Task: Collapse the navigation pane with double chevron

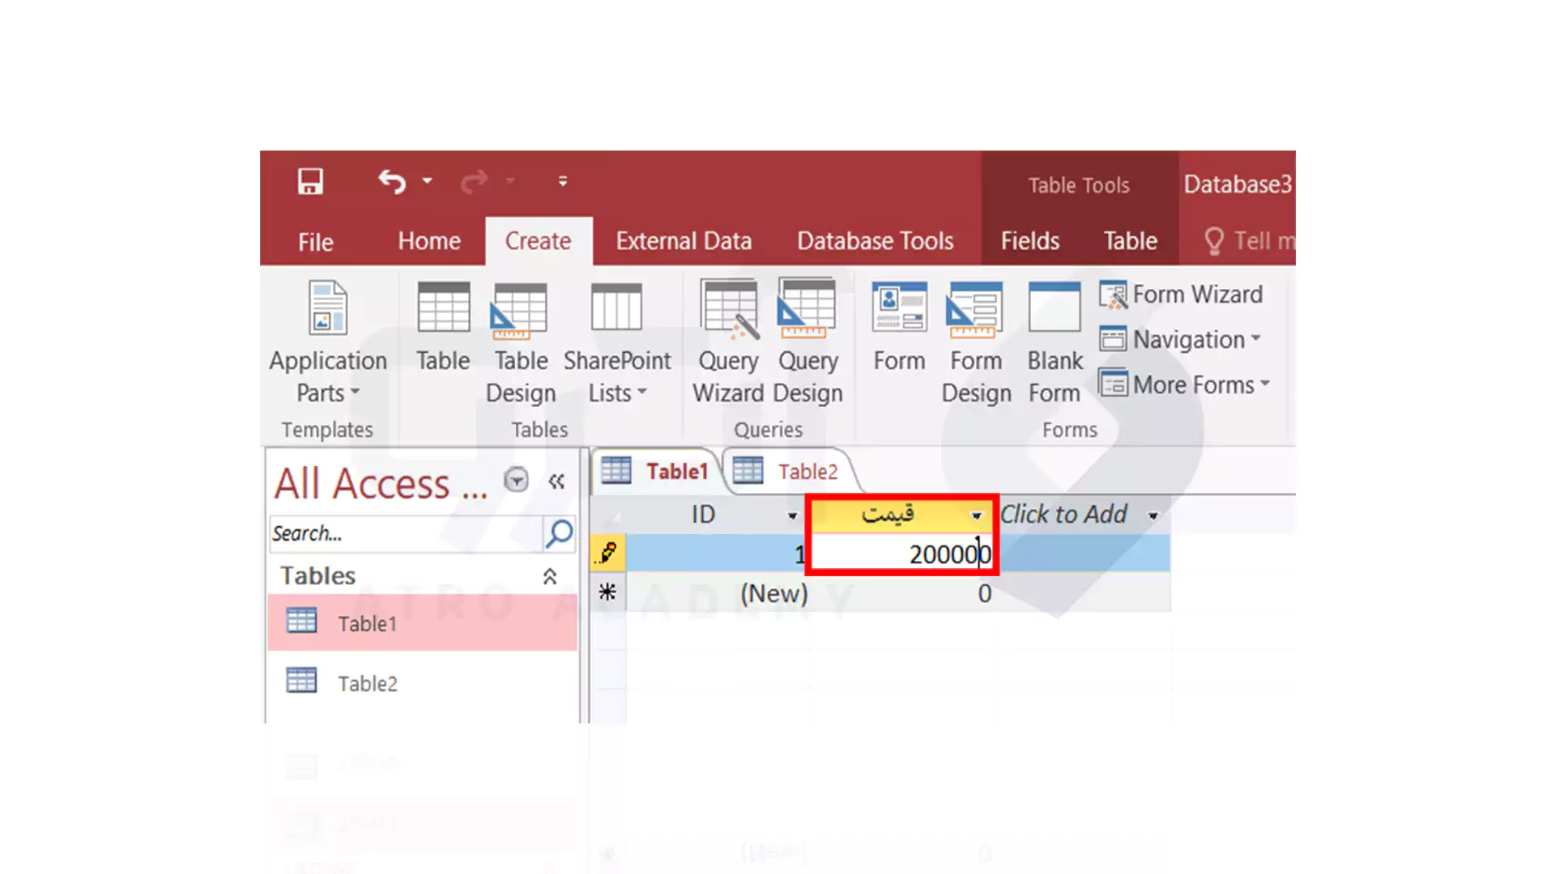Action: coord(556,482)
